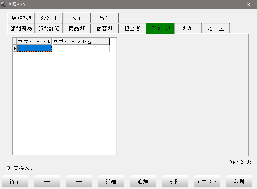Select the 顧客メモ tab
Viewport: 257px width, 189px height.
[104, 28]
